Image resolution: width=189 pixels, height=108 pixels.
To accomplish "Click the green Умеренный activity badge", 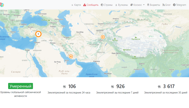I will (x=20, y=86).
